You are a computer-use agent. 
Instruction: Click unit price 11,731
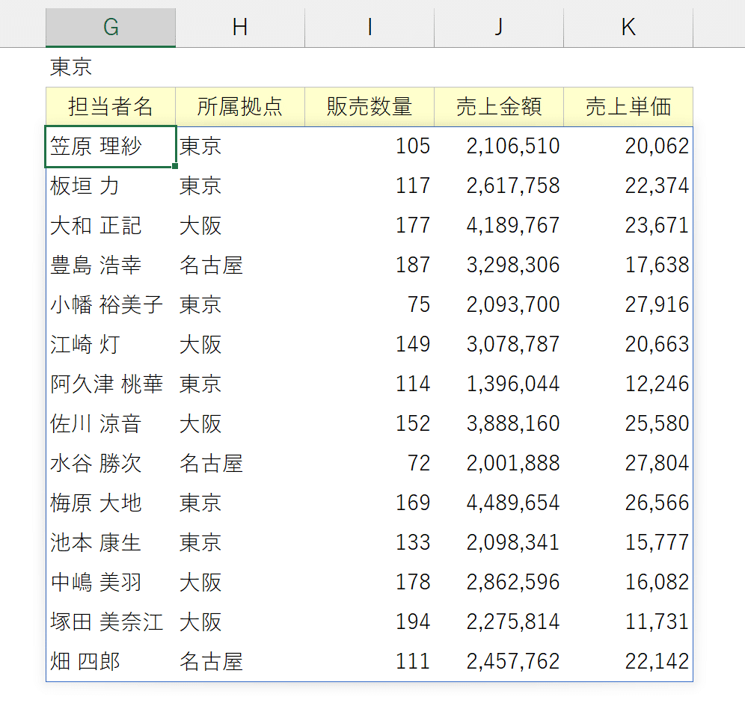tap(628, 622)
